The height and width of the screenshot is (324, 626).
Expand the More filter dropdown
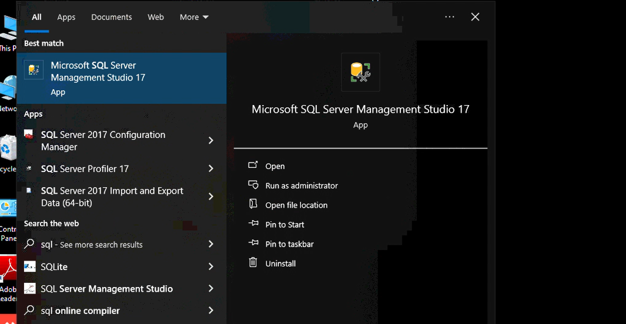[x=194, y=17]
